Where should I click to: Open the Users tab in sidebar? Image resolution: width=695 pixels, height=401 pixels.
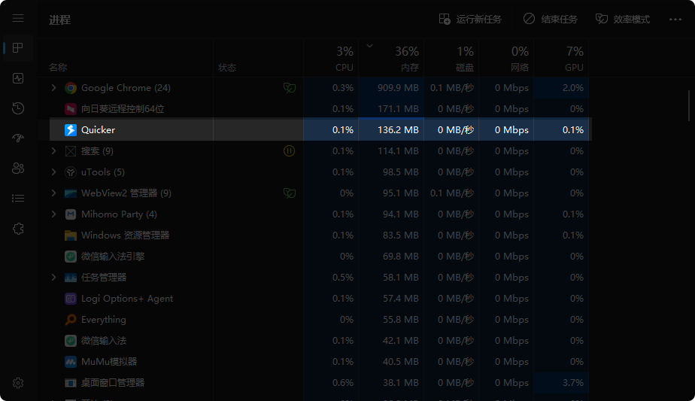18,168
